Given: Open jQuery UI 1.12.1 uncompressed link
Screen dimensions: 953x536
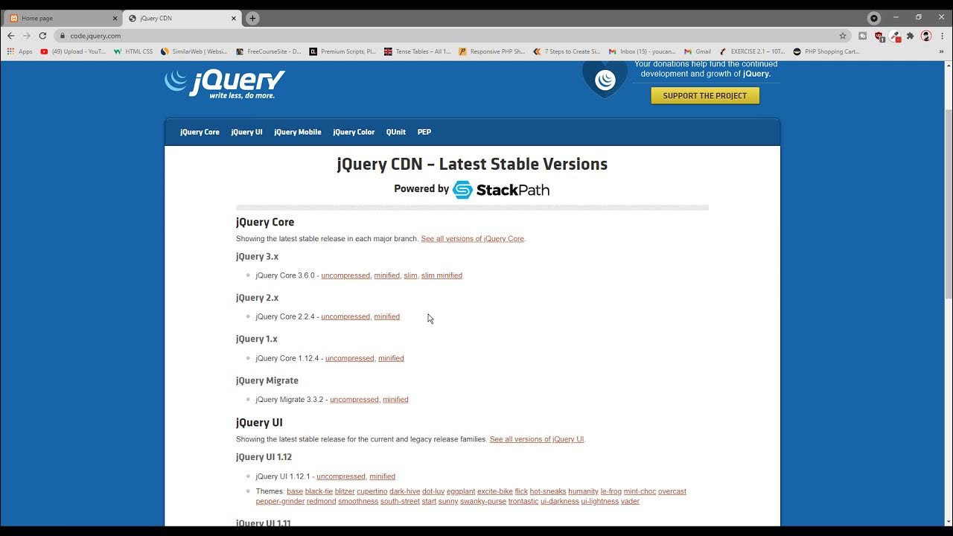Looking at the screenshot, I should point(341,476).
